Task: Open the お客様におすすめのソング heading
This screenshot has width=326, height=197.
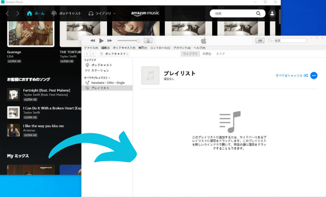Action: point(28,80)
